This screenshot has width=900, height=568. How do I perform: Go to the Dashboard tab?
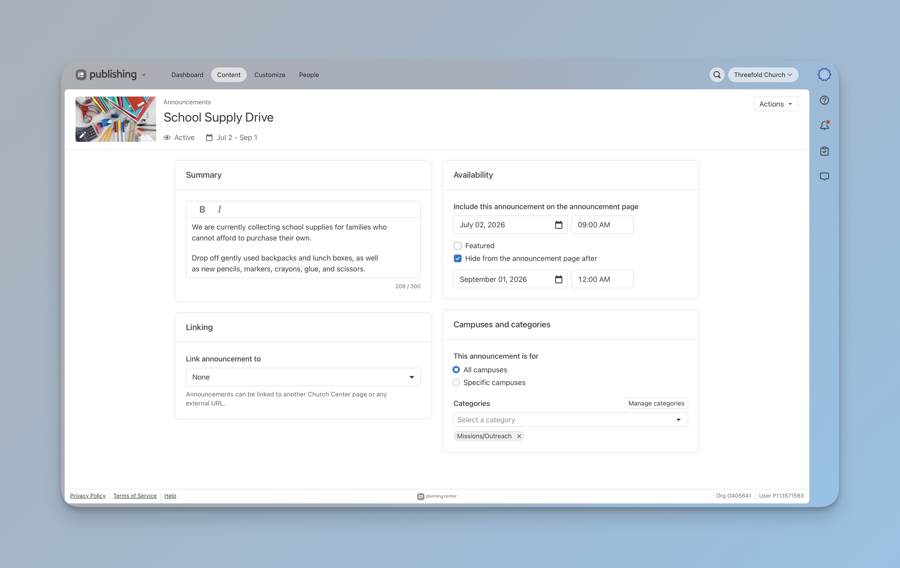click(187, 75)
